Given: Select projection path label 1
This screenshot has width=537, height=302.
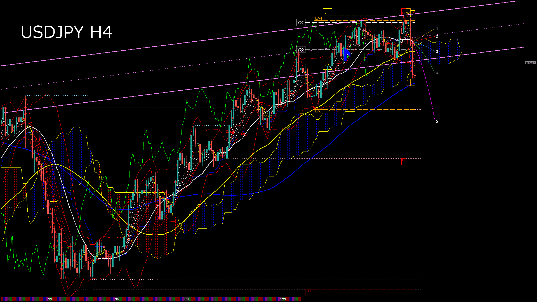Looking at the screenshot, I should click(x=437, y=29).
